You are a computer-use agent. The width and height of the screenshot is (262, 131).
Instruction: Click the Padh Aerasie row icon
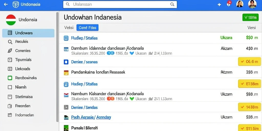click(66, 117)
